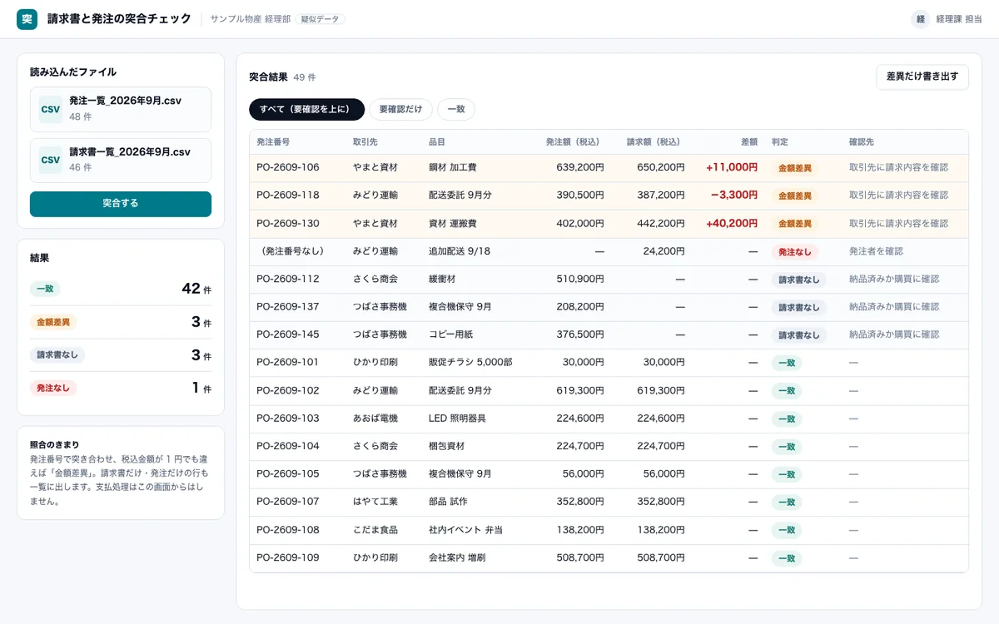Show only 一致 results filter
This screenshot has height=624, width=999.
coord(456,109)
